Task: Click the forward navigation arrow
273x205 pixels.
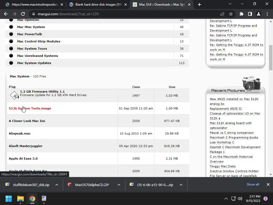Action: click(14, 14)
